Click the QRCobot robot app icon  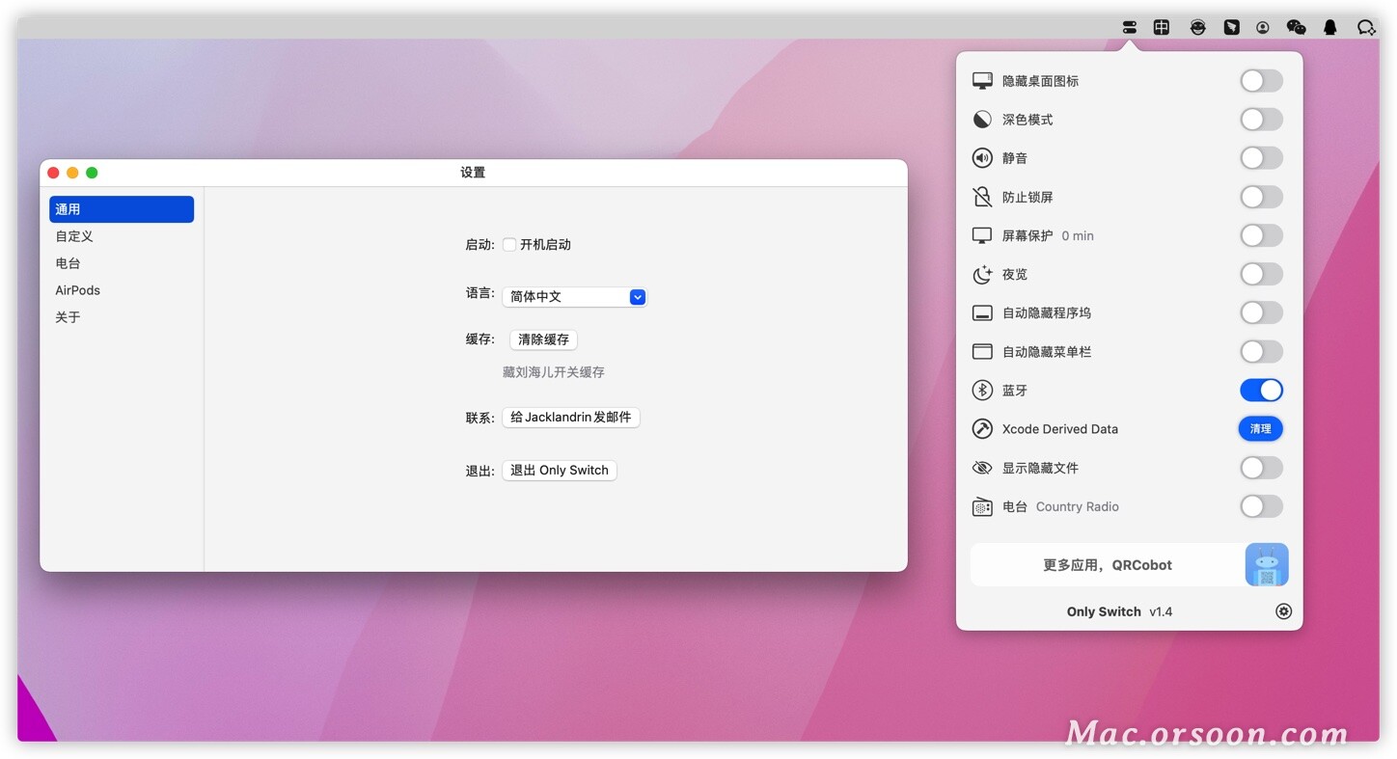1267,564
